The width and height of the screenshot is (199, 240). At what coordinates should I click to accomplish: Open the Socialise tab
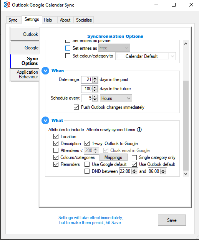(x=84, y=20)
